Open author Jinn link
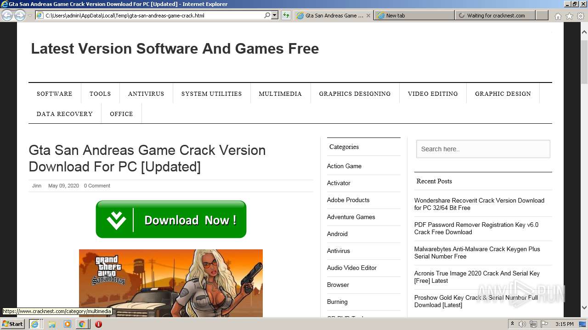 pos(37,186)
